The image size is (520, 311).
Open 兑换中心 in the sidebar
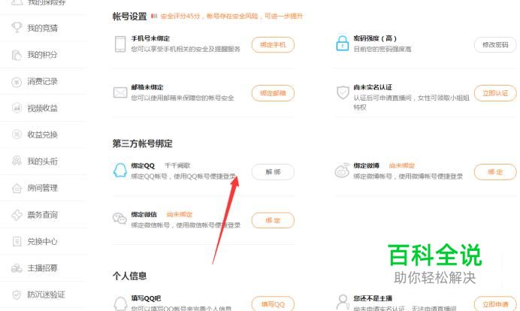tap(42, 241)
